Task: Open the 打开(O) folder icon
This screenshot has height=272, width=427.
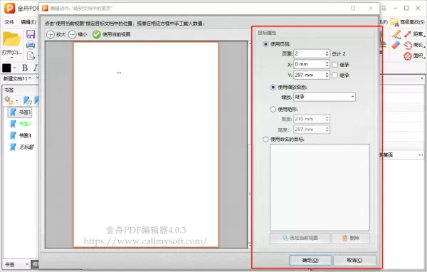Action: point(11,38)
